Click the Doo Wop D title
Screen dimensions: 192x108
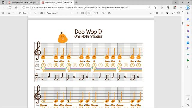tap(88, 31)
